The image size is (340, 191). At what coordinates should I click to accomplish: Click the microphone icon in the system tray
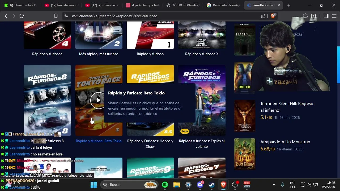click(x=283, y=185)
